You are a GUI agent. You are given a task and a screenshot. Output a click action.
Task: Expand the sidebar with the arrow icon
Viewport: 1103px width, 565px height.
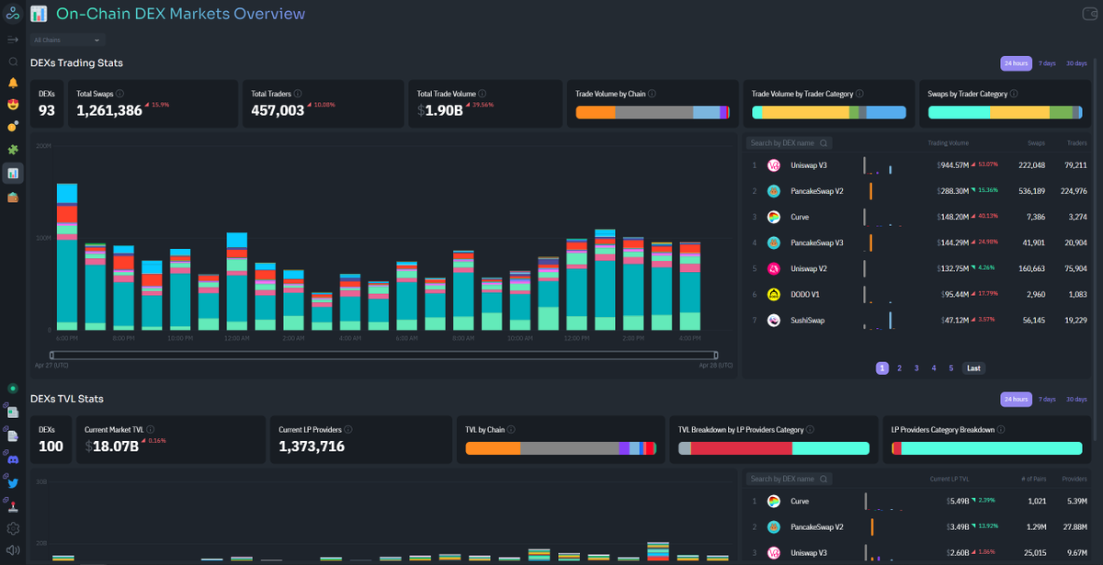tap(13, 40)
